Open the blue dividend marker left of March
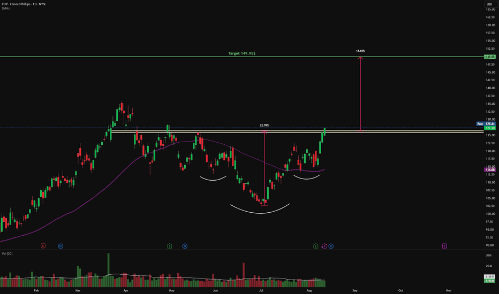 61,246
